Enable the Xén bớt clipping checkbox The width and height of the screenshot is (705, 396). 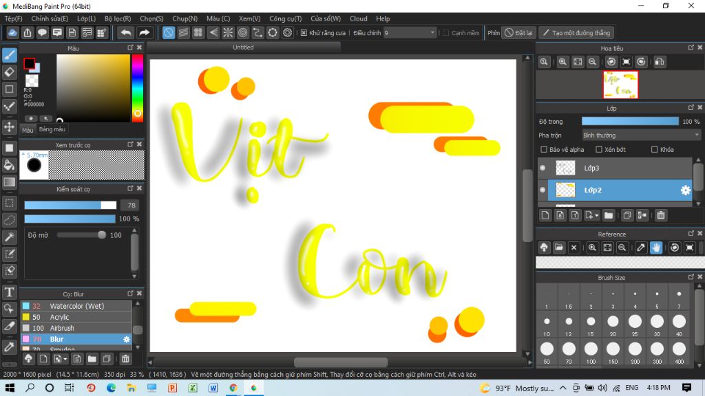coord(599,149)
